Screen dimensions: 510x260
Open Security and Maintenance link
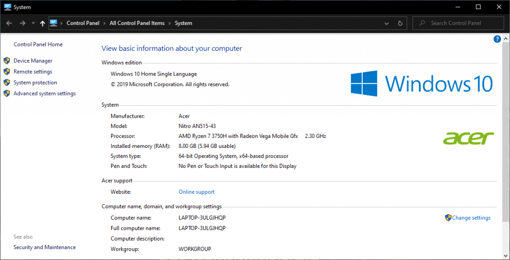coord(44,248)
